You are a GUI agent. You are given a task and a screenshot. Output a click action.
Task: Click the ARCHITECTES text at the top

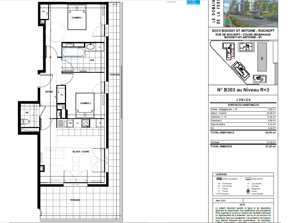(171, 2)
